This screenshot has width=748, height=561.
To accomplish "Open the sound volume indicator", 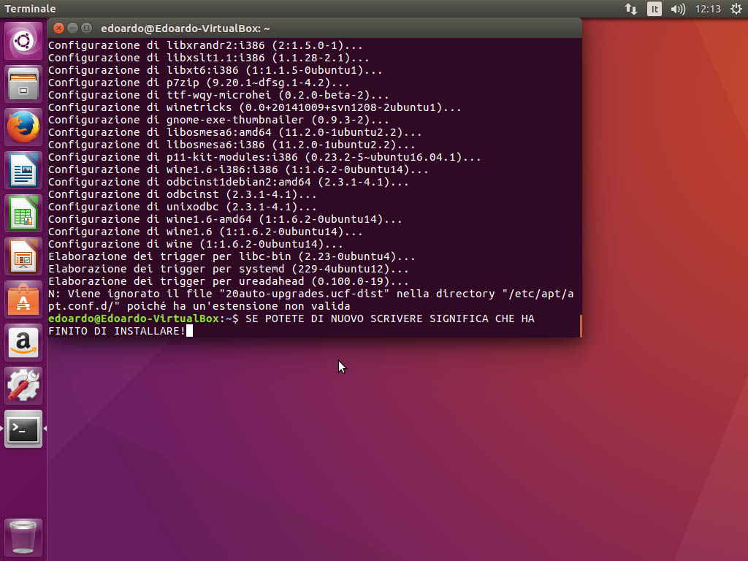I will point(678,9).
